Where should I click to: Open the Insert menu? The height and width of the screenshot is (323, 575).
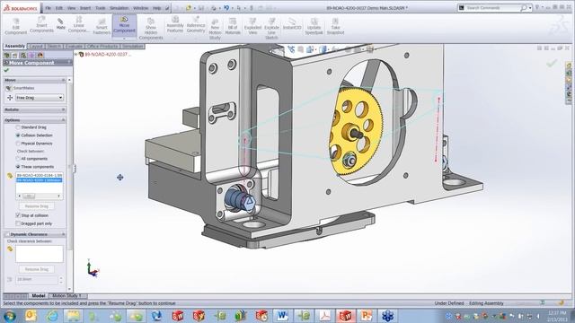point(85,8)
